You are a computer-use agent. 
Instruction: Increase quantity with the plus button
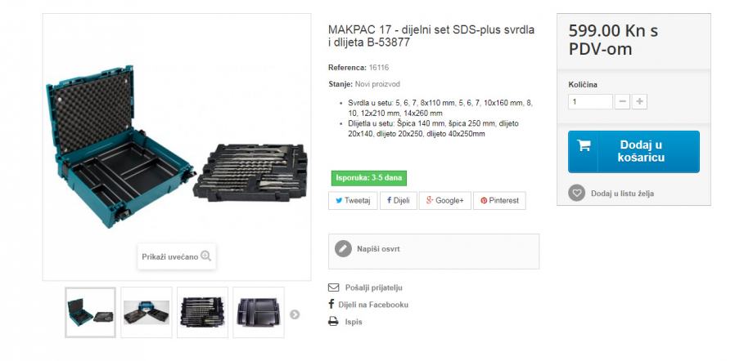pos(640,101)
